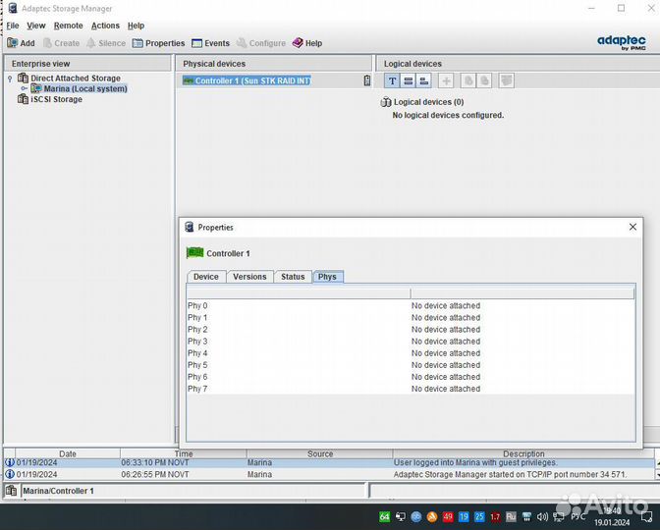Viewport: 660px width, 530px height.
Task: Click the green 64 tray icon
Action: tap(384, 516)
